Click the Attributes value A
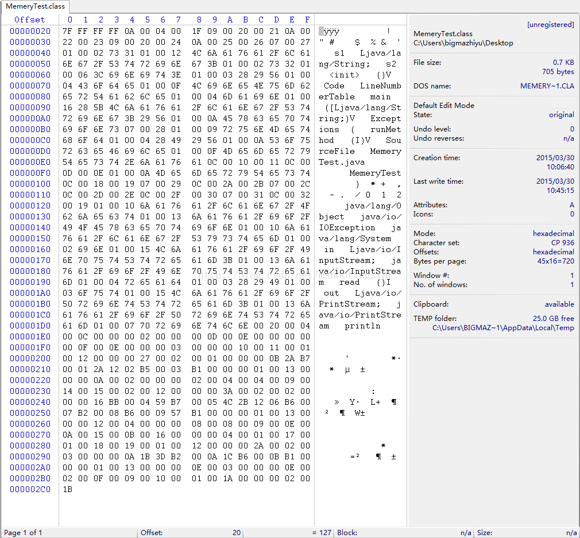Screen dimensions: 580x538 point(572,205)
